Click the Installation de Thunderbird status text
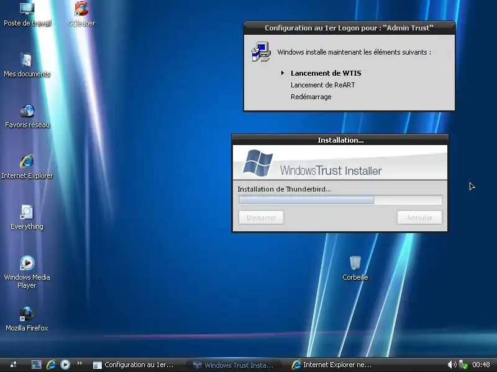The image size is (497, 372). tap(284, 189)
